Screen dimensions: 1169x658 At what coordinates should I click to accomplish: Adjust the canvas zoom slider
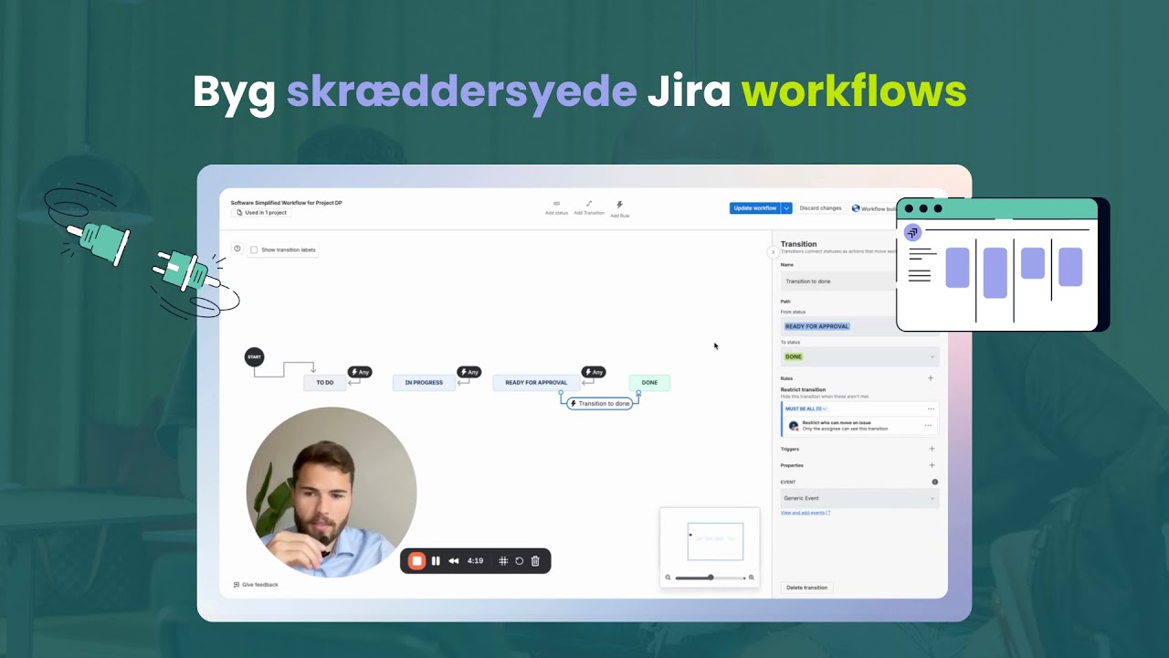pyautogui.click(x=711, y=578)
